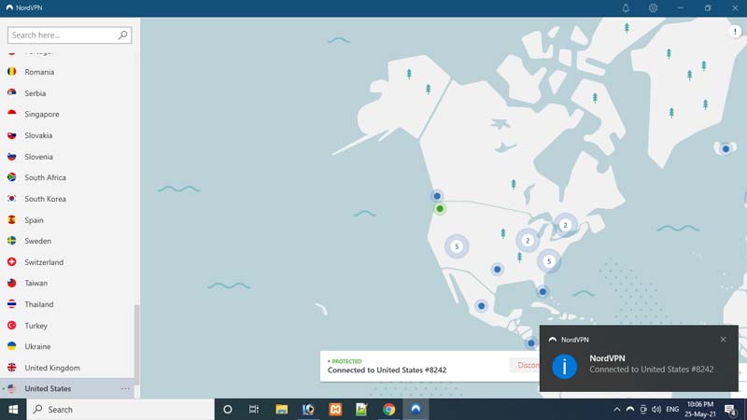
Task: Select the green connected server pin
Action: point(440,208)
